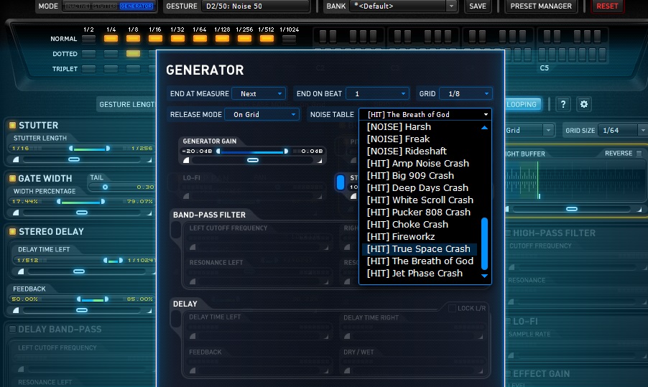Click the Save button

[478, 6]
